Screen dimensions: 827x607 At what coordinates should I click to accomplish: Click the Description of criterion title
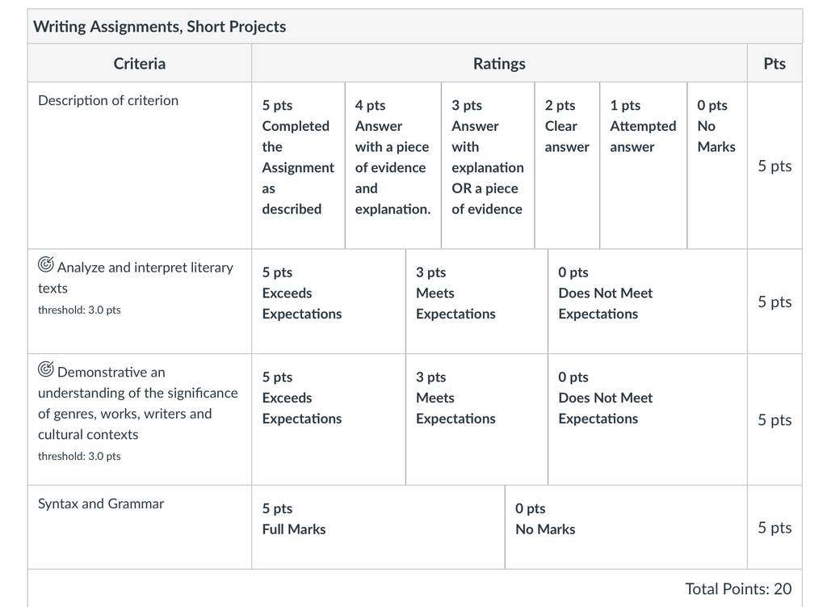[108, 100]
